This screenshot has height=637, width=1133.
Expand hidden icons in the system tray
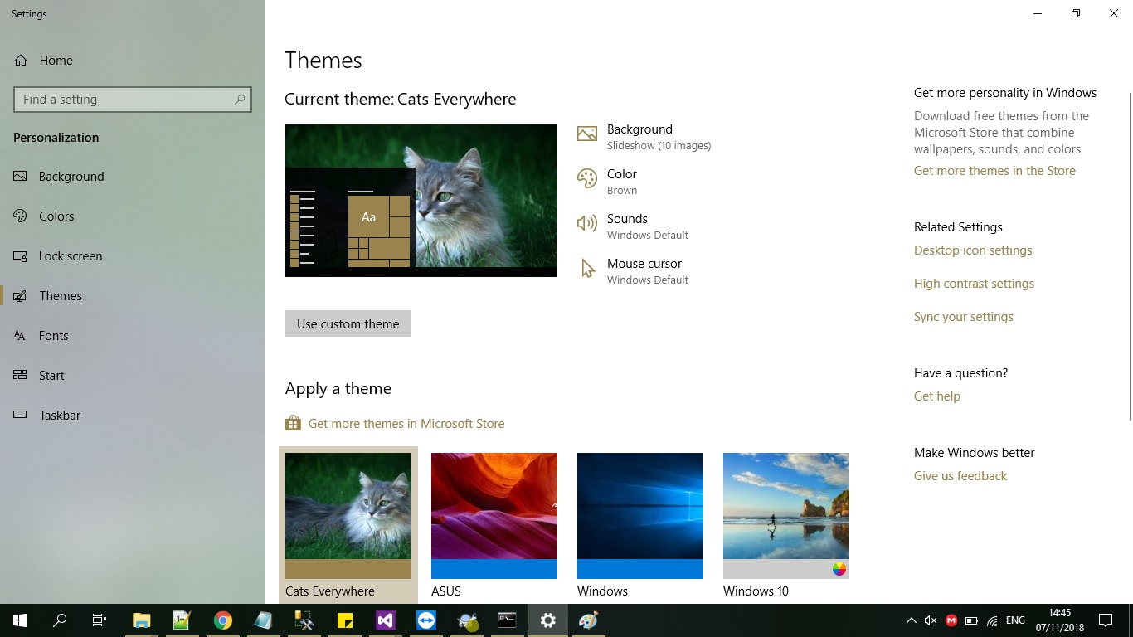[x=911, y=620]
